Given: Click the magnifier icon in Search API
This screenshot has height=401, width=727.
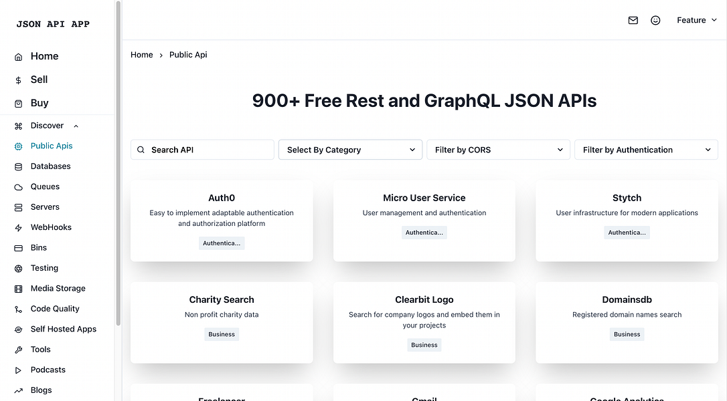Looking at the screenshot, I should coord(141,150).
